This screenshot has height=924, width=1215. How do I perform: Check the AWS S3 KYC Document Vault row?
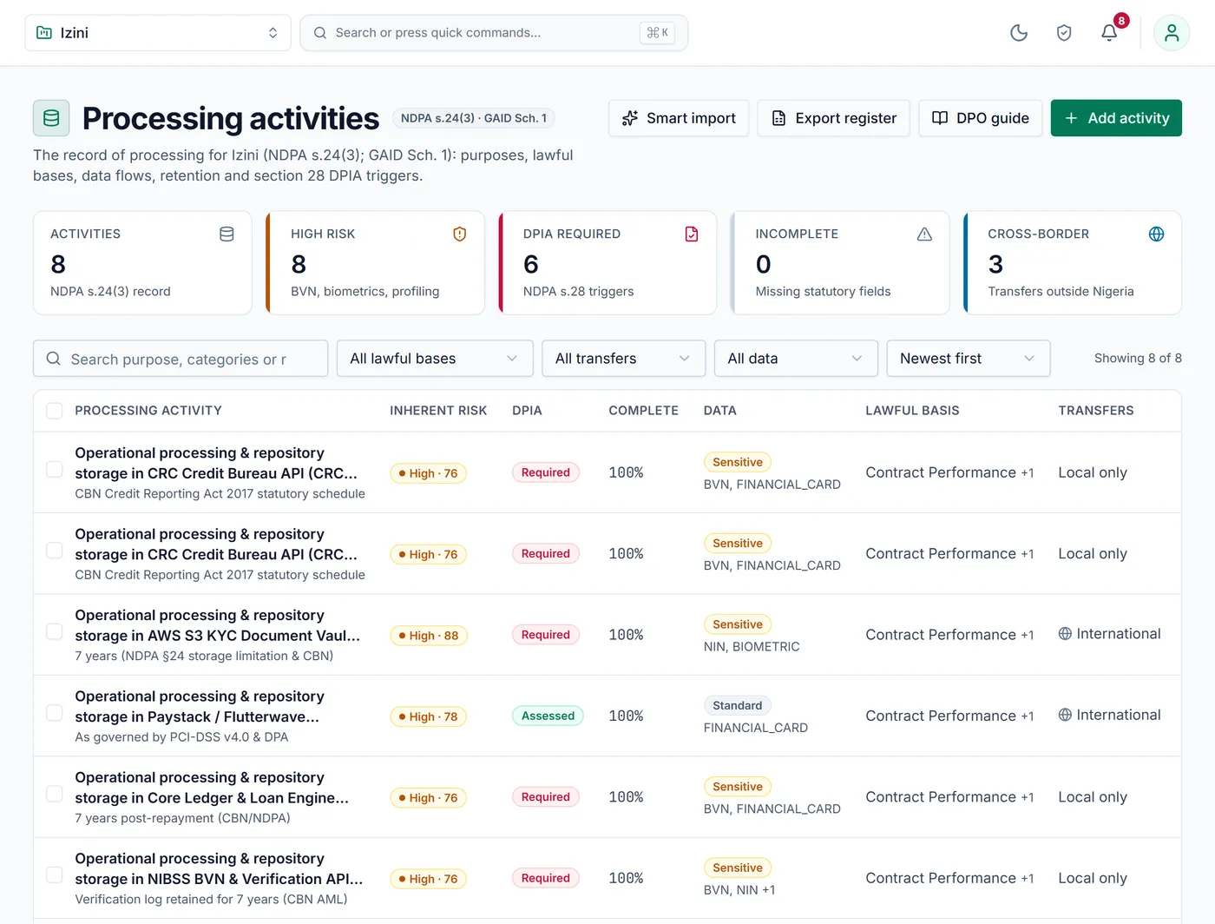(x=54, y=631)
